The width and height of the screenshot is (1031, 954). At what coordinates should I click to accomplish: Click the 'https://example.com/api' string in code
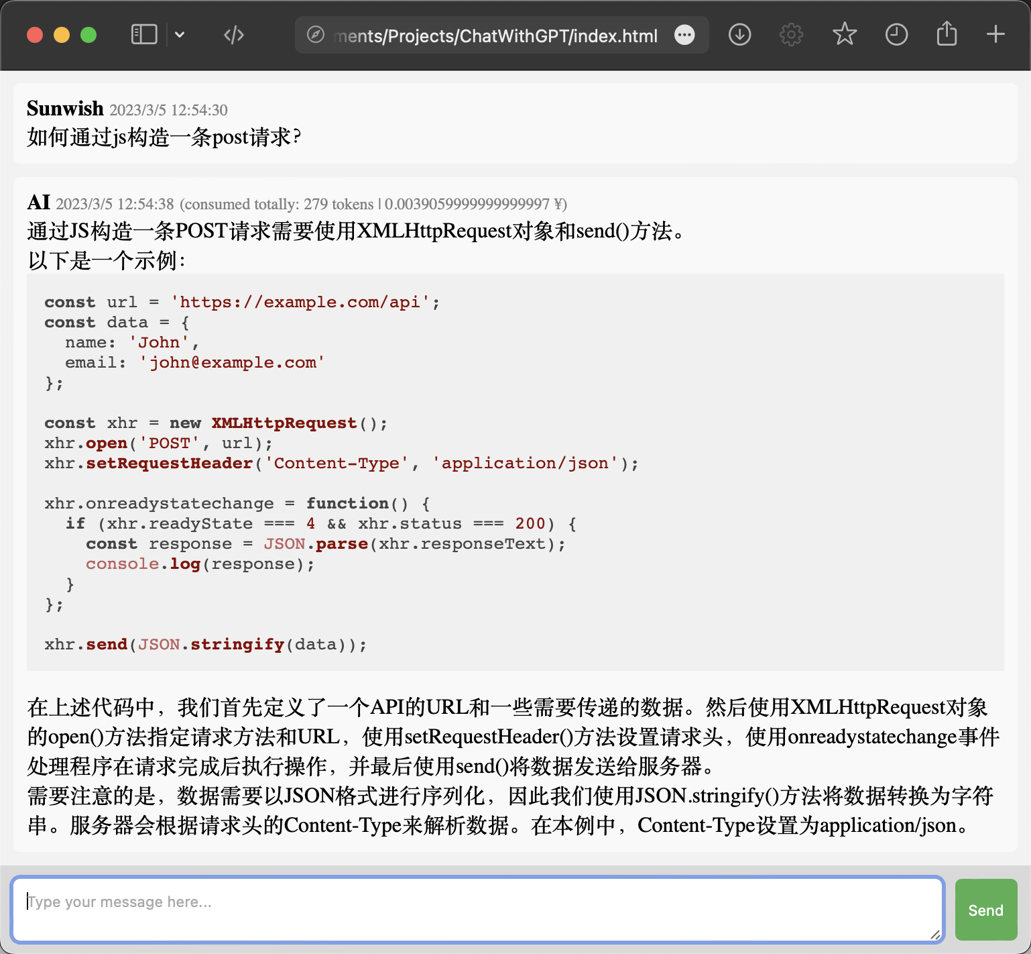[300, 302]
